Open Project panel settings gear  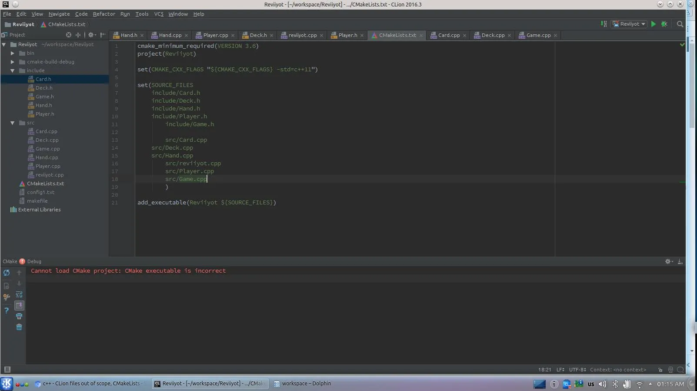pos(91,35)
